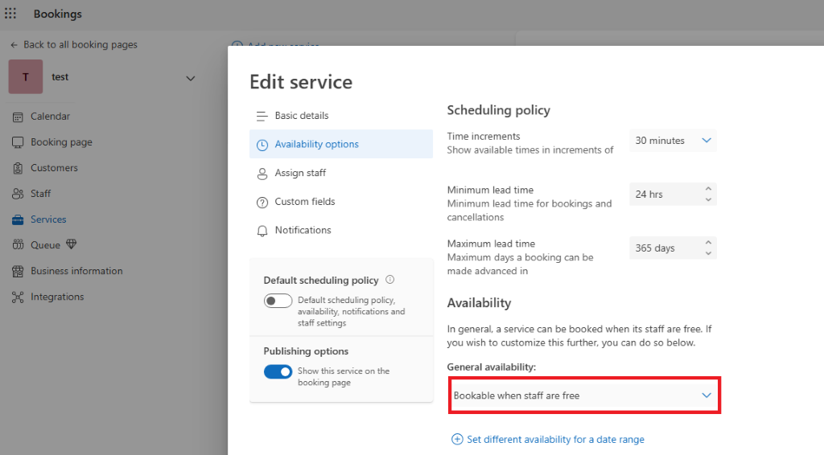Click Set different availability for a date range
824x455 pixels.
click(555, 439)
